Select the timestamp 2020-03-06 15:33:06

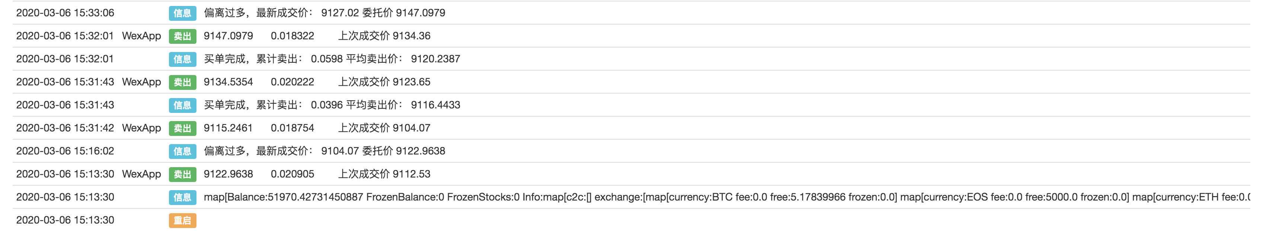point(65,13)
